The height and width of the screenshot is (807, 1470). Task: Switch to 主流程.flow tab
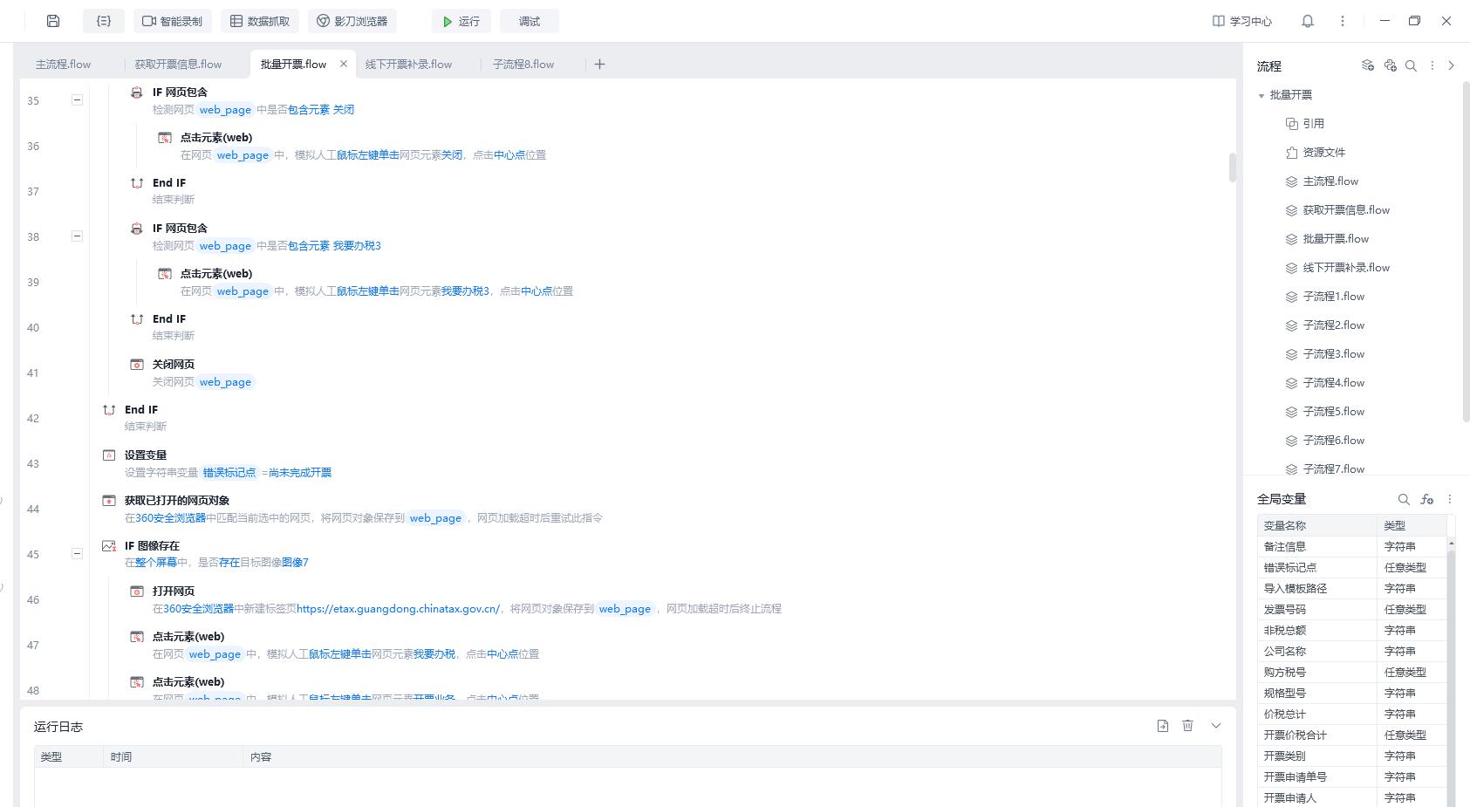click(x=63, y=64)
